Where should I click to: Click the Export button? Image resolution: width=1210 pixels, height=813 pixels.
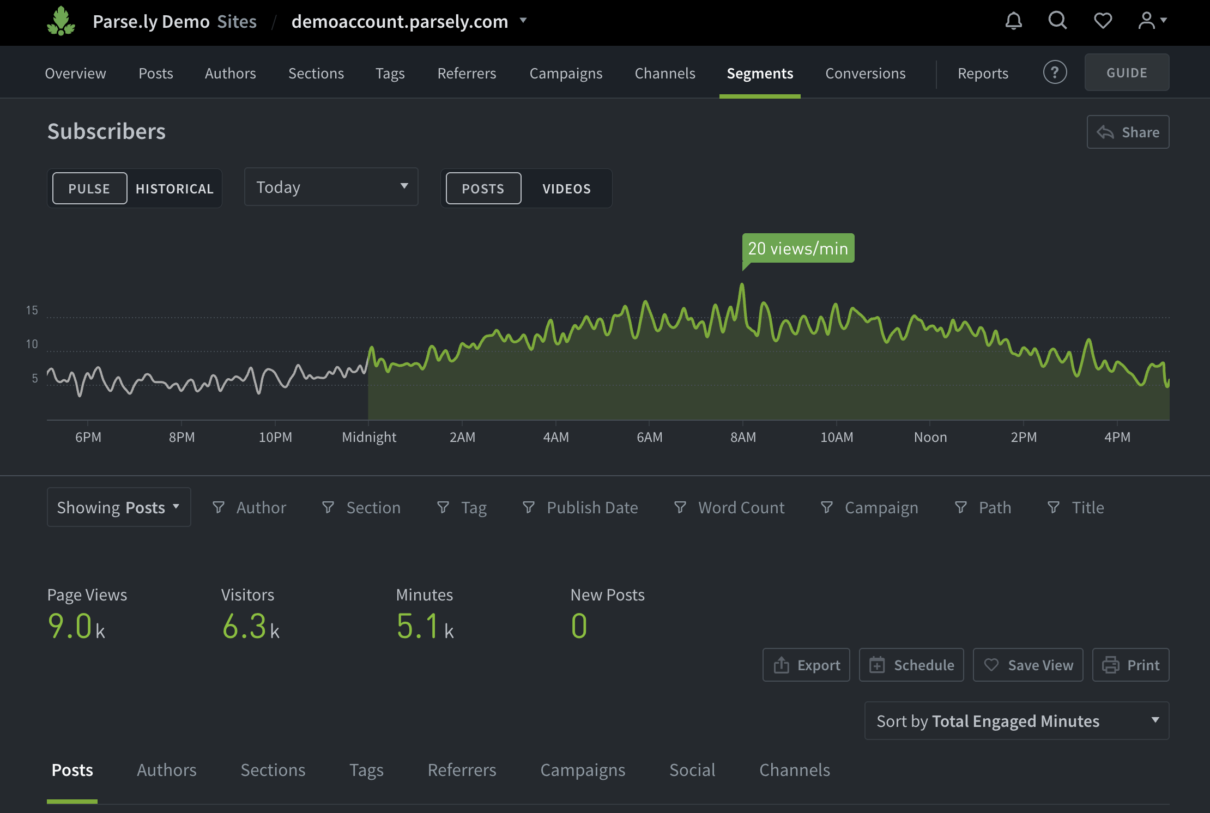806,665
